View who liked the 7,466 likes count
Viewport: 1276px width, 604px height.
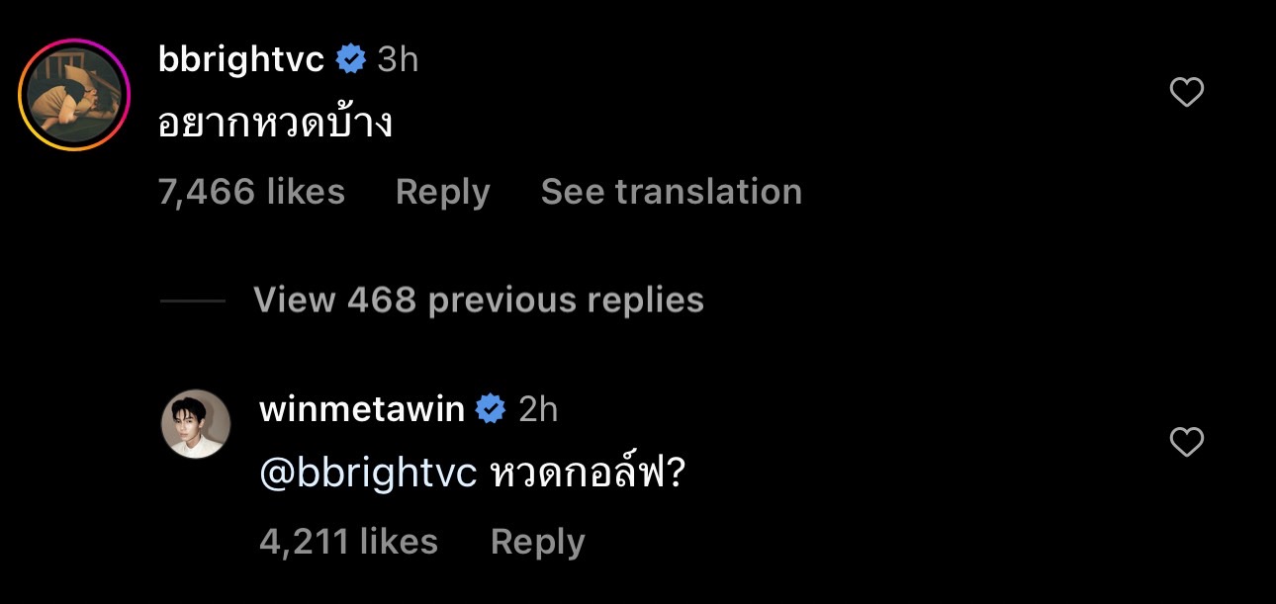click(253, 192)
